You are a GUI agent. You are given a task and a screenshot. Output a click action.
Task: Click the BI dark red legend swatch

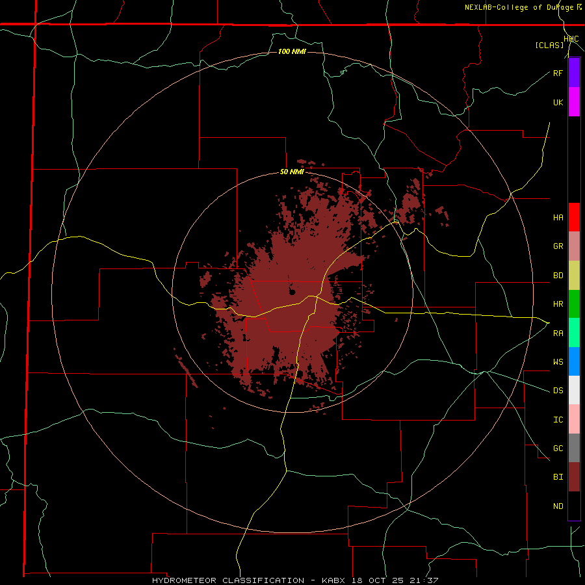click(x=574, y=477)
